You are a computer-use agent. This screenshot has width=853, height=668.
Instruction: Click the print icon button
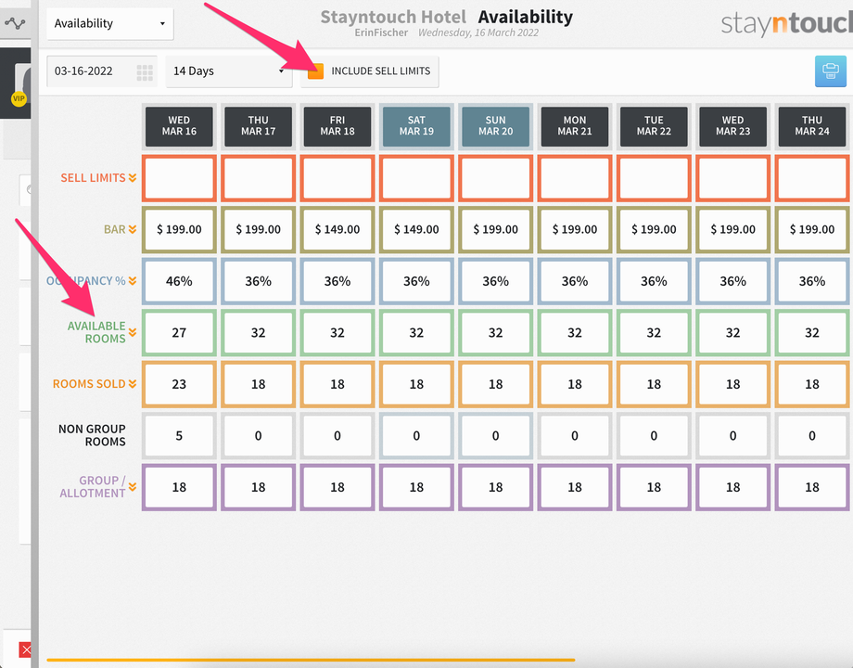830,71
